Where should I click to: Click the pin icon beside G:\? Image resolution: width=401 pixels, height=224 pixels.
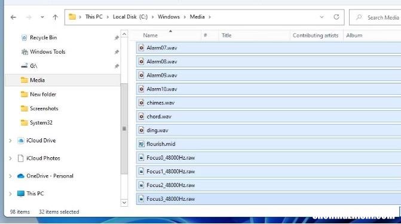click(x=117, y=66)
